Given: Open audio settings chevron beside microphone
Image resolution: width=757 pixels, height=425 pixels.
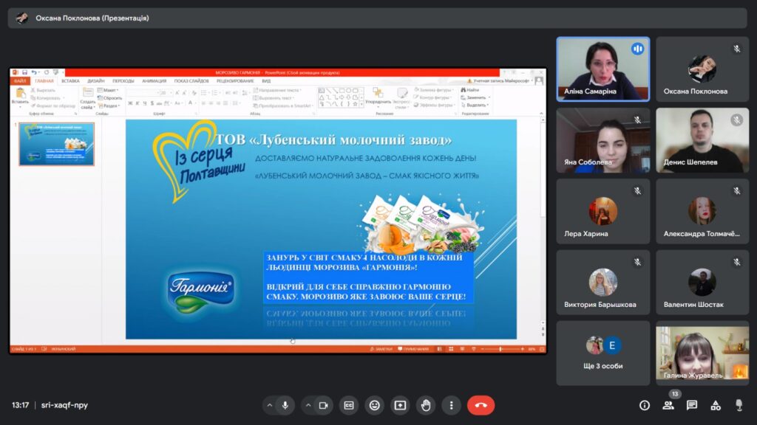Looking at the screenshot, I should (x=269, y=405).
